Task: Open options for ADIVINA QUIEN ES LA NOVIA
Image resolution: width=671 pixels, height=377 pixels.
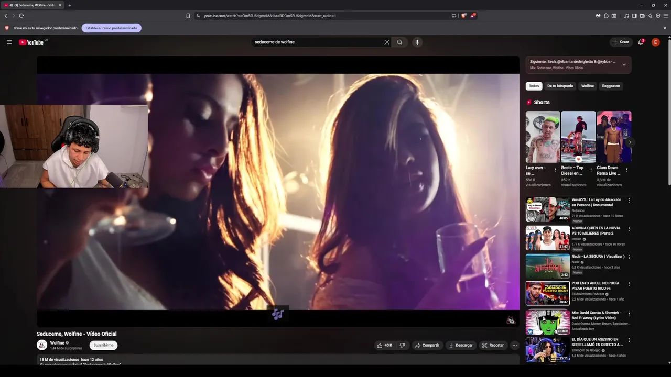Action: coord(629,229)
